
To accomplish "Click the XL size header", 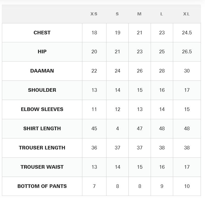I will coord(187,14).
